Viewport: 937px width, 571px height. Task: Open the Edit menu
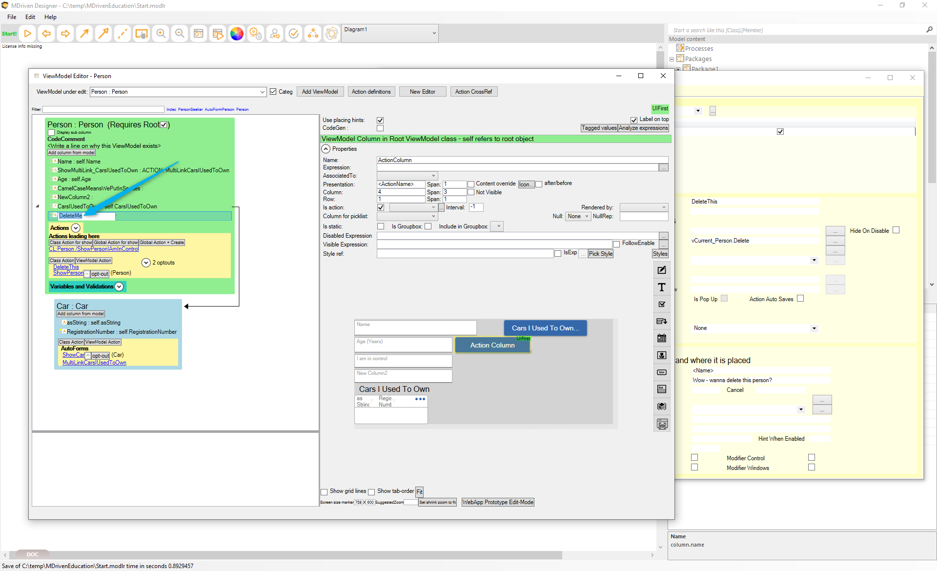30,17
